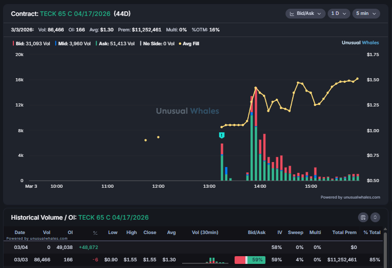Click the +48,872 OI change value
Screen dimensions: 392x268
click(88, 247)
